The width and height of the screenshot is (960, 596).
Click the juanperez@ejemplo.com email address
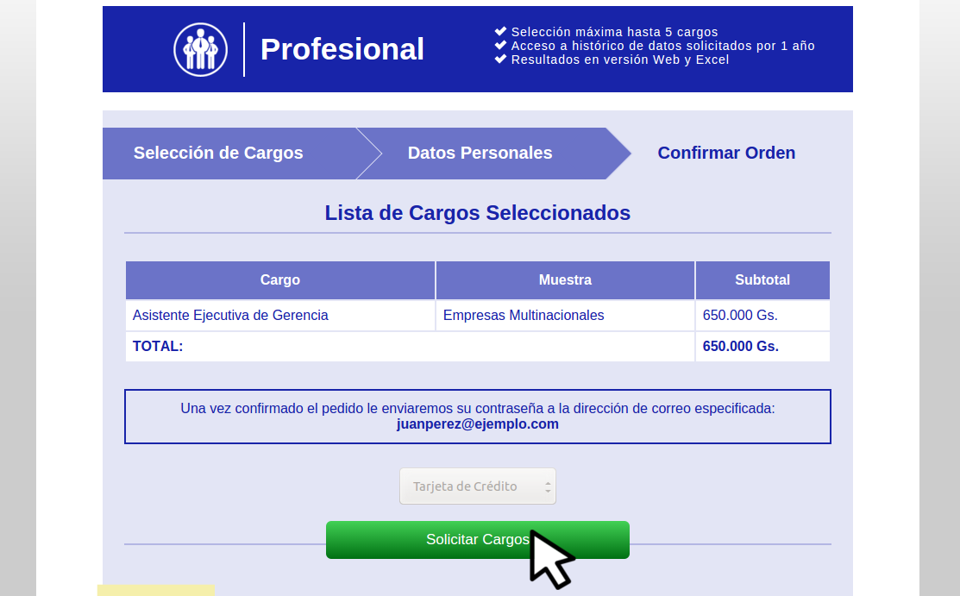point(478,423)
